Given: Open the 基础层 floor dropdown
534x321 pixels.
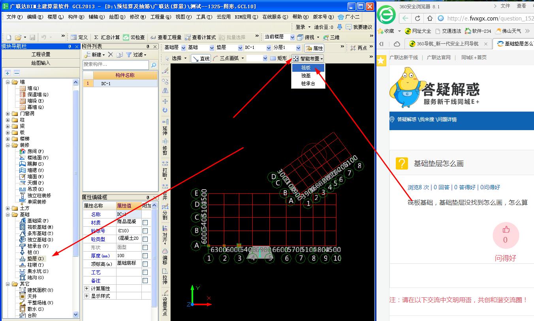Looking at the screenshot, I should [183, 48].
